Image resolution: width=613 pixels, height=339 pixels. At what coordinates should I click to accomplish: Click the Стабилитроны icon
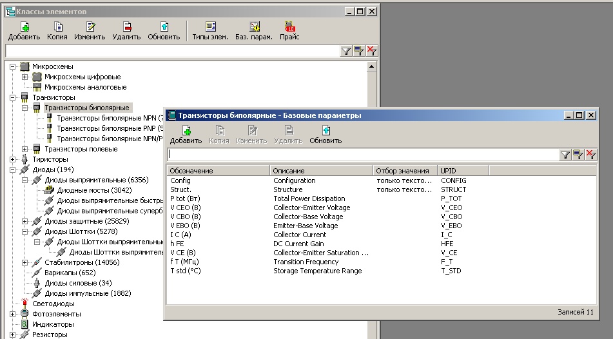pos(37,262)
